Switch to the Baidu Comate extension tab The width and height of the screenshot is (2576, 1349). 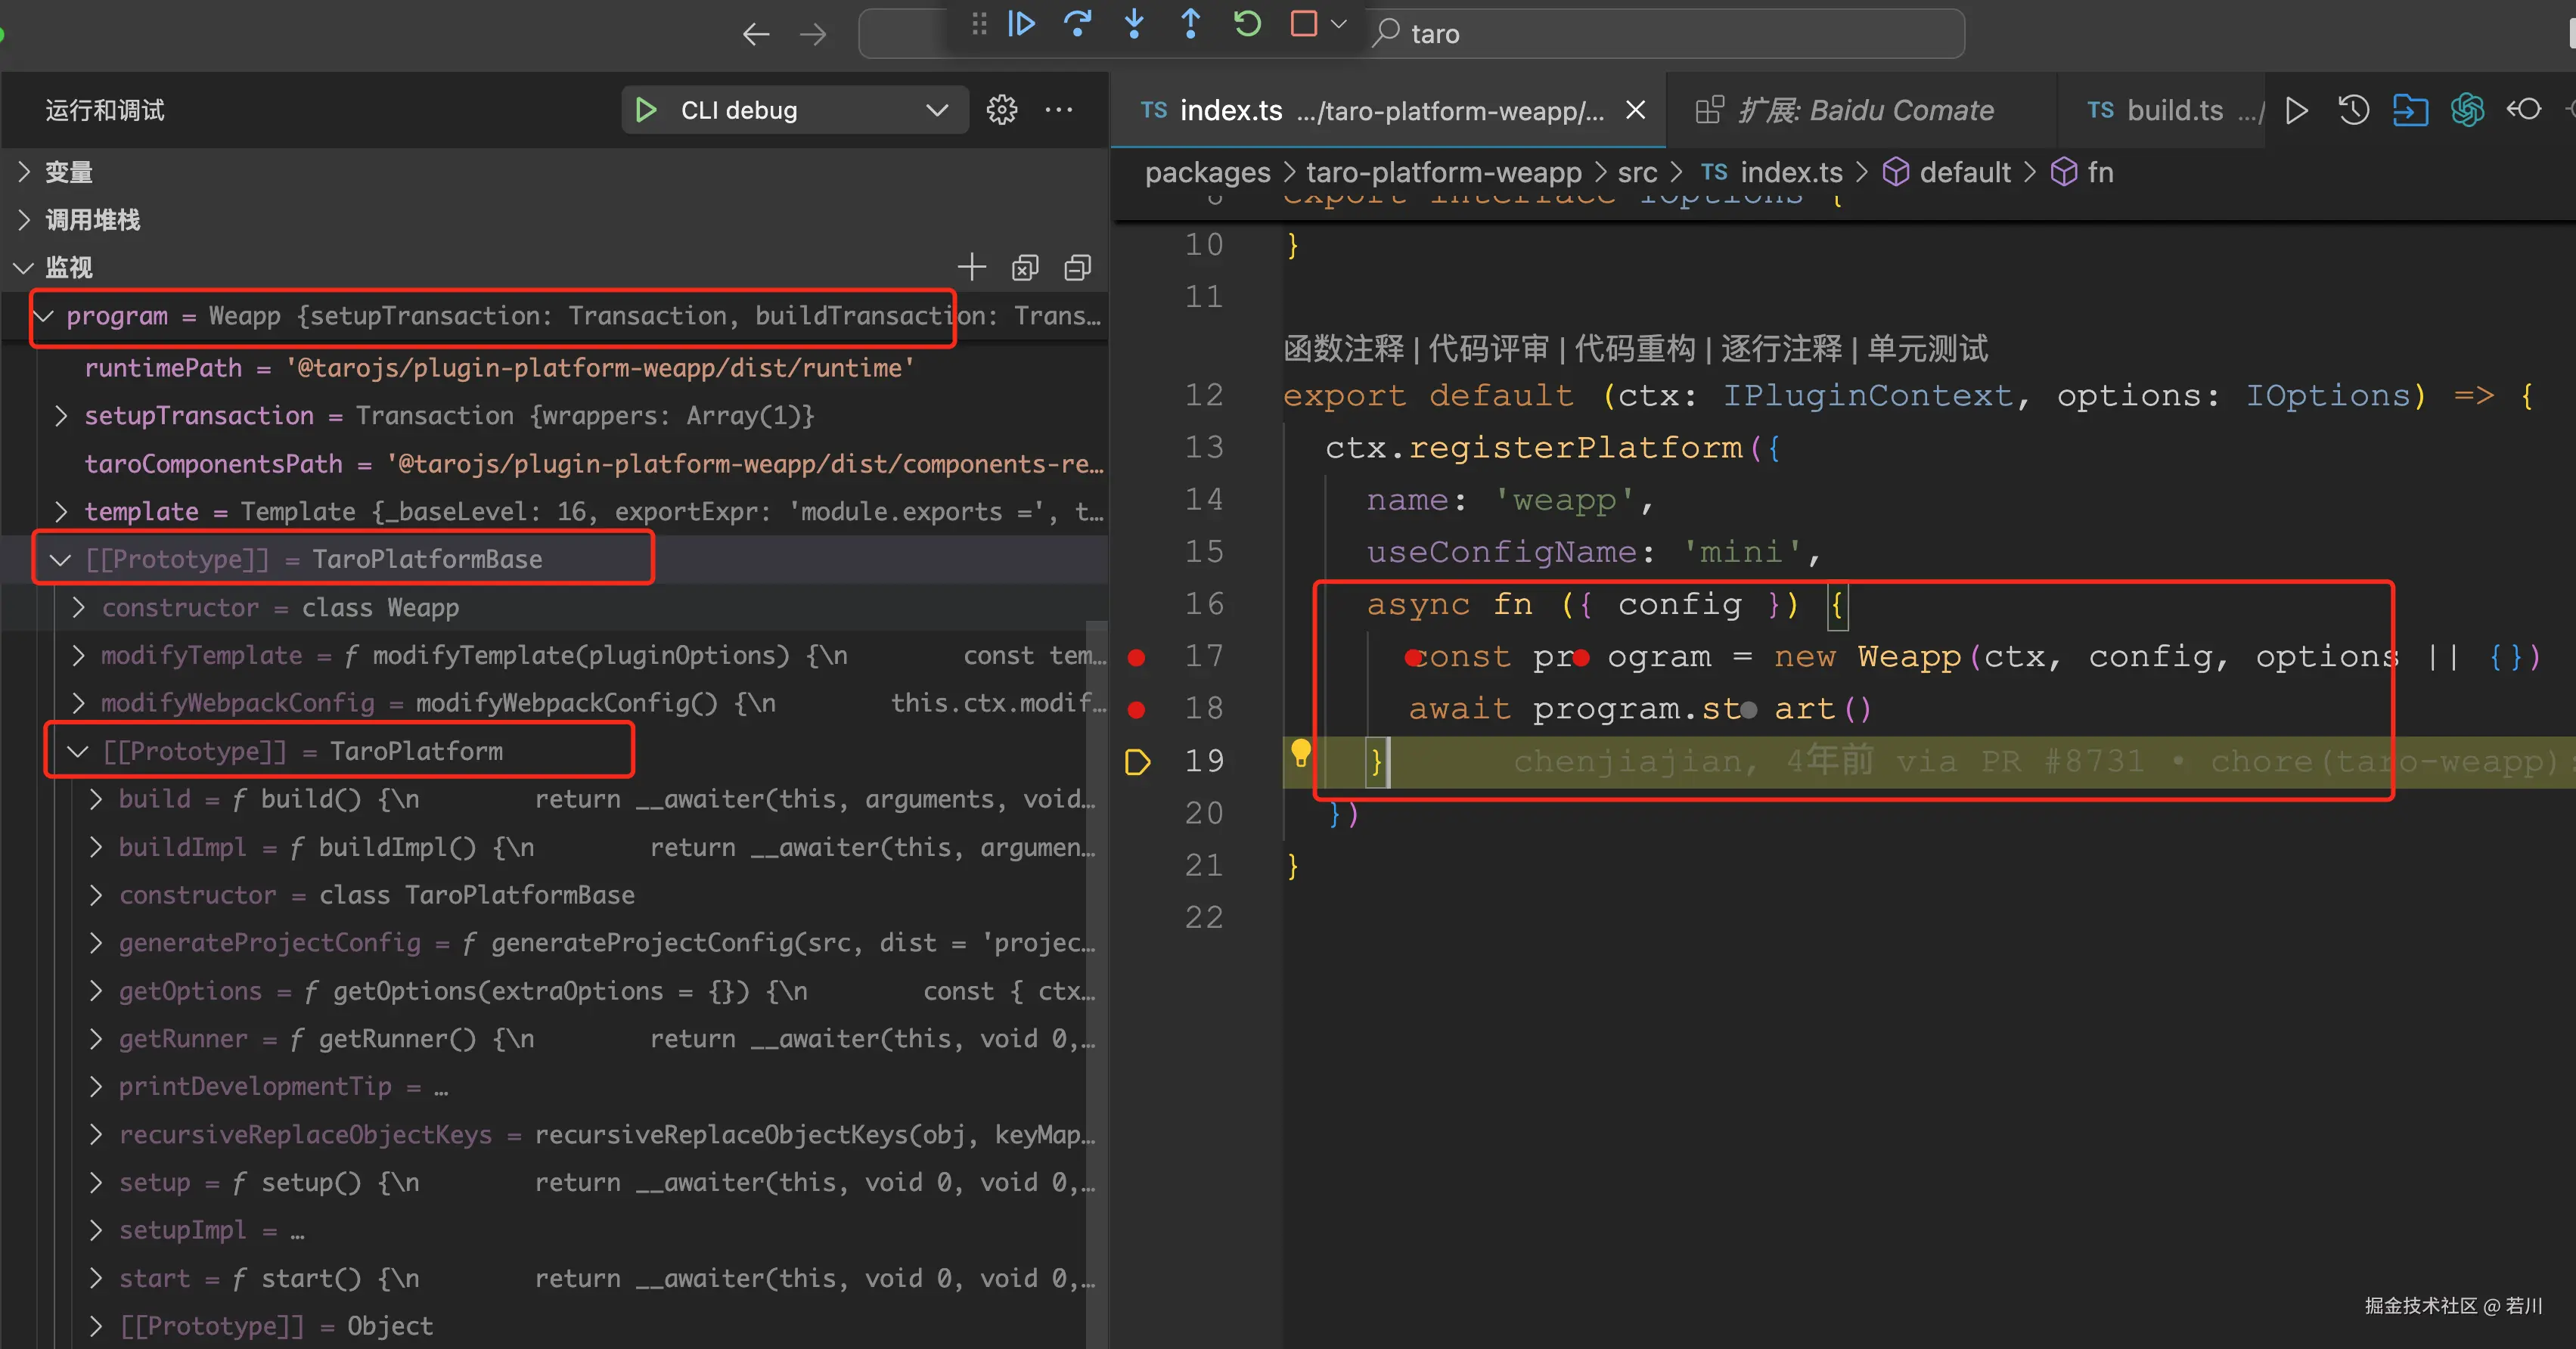pos(1864,110)
